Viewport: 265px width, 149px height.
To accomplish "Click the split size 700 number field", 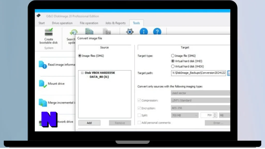I will [x=206, y=115].
